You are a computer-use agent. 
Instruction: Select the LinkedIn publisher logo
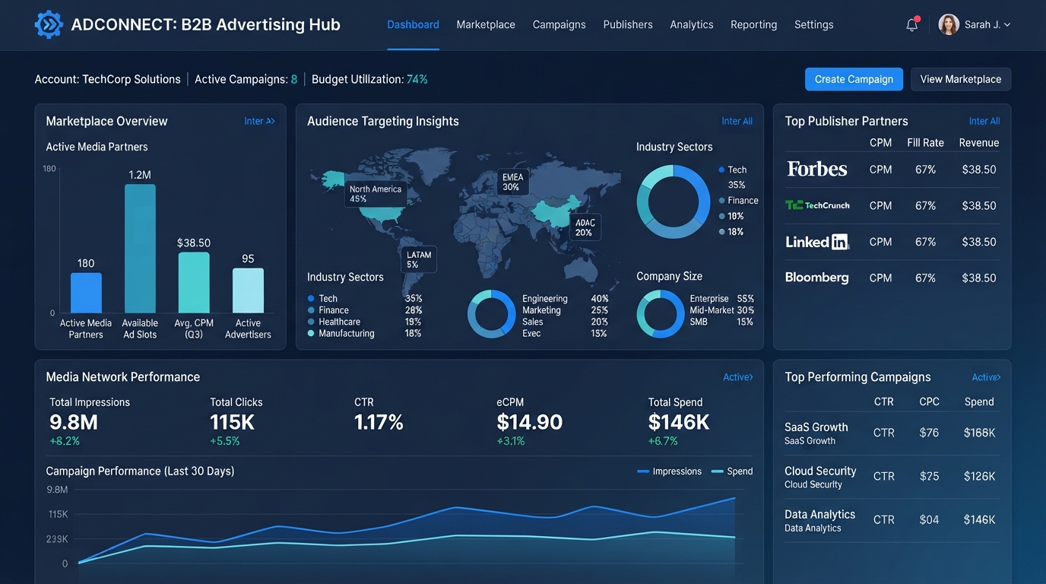click(817, 242)
